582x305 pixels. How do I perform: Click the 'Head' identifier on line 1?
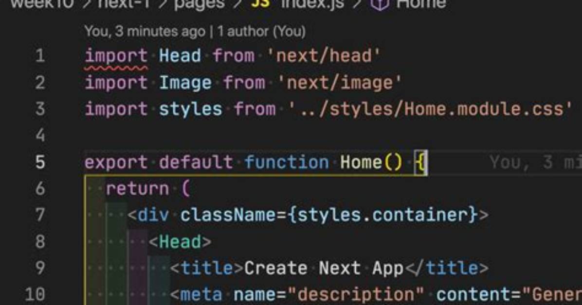tap(180, 56)
